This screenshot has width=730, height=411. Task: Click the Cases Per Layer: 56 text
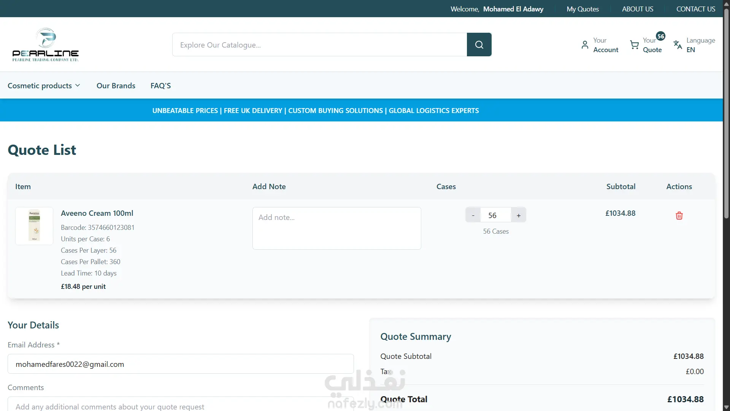(89, 250)
